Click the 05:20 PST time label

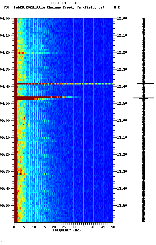coord(5,155)
